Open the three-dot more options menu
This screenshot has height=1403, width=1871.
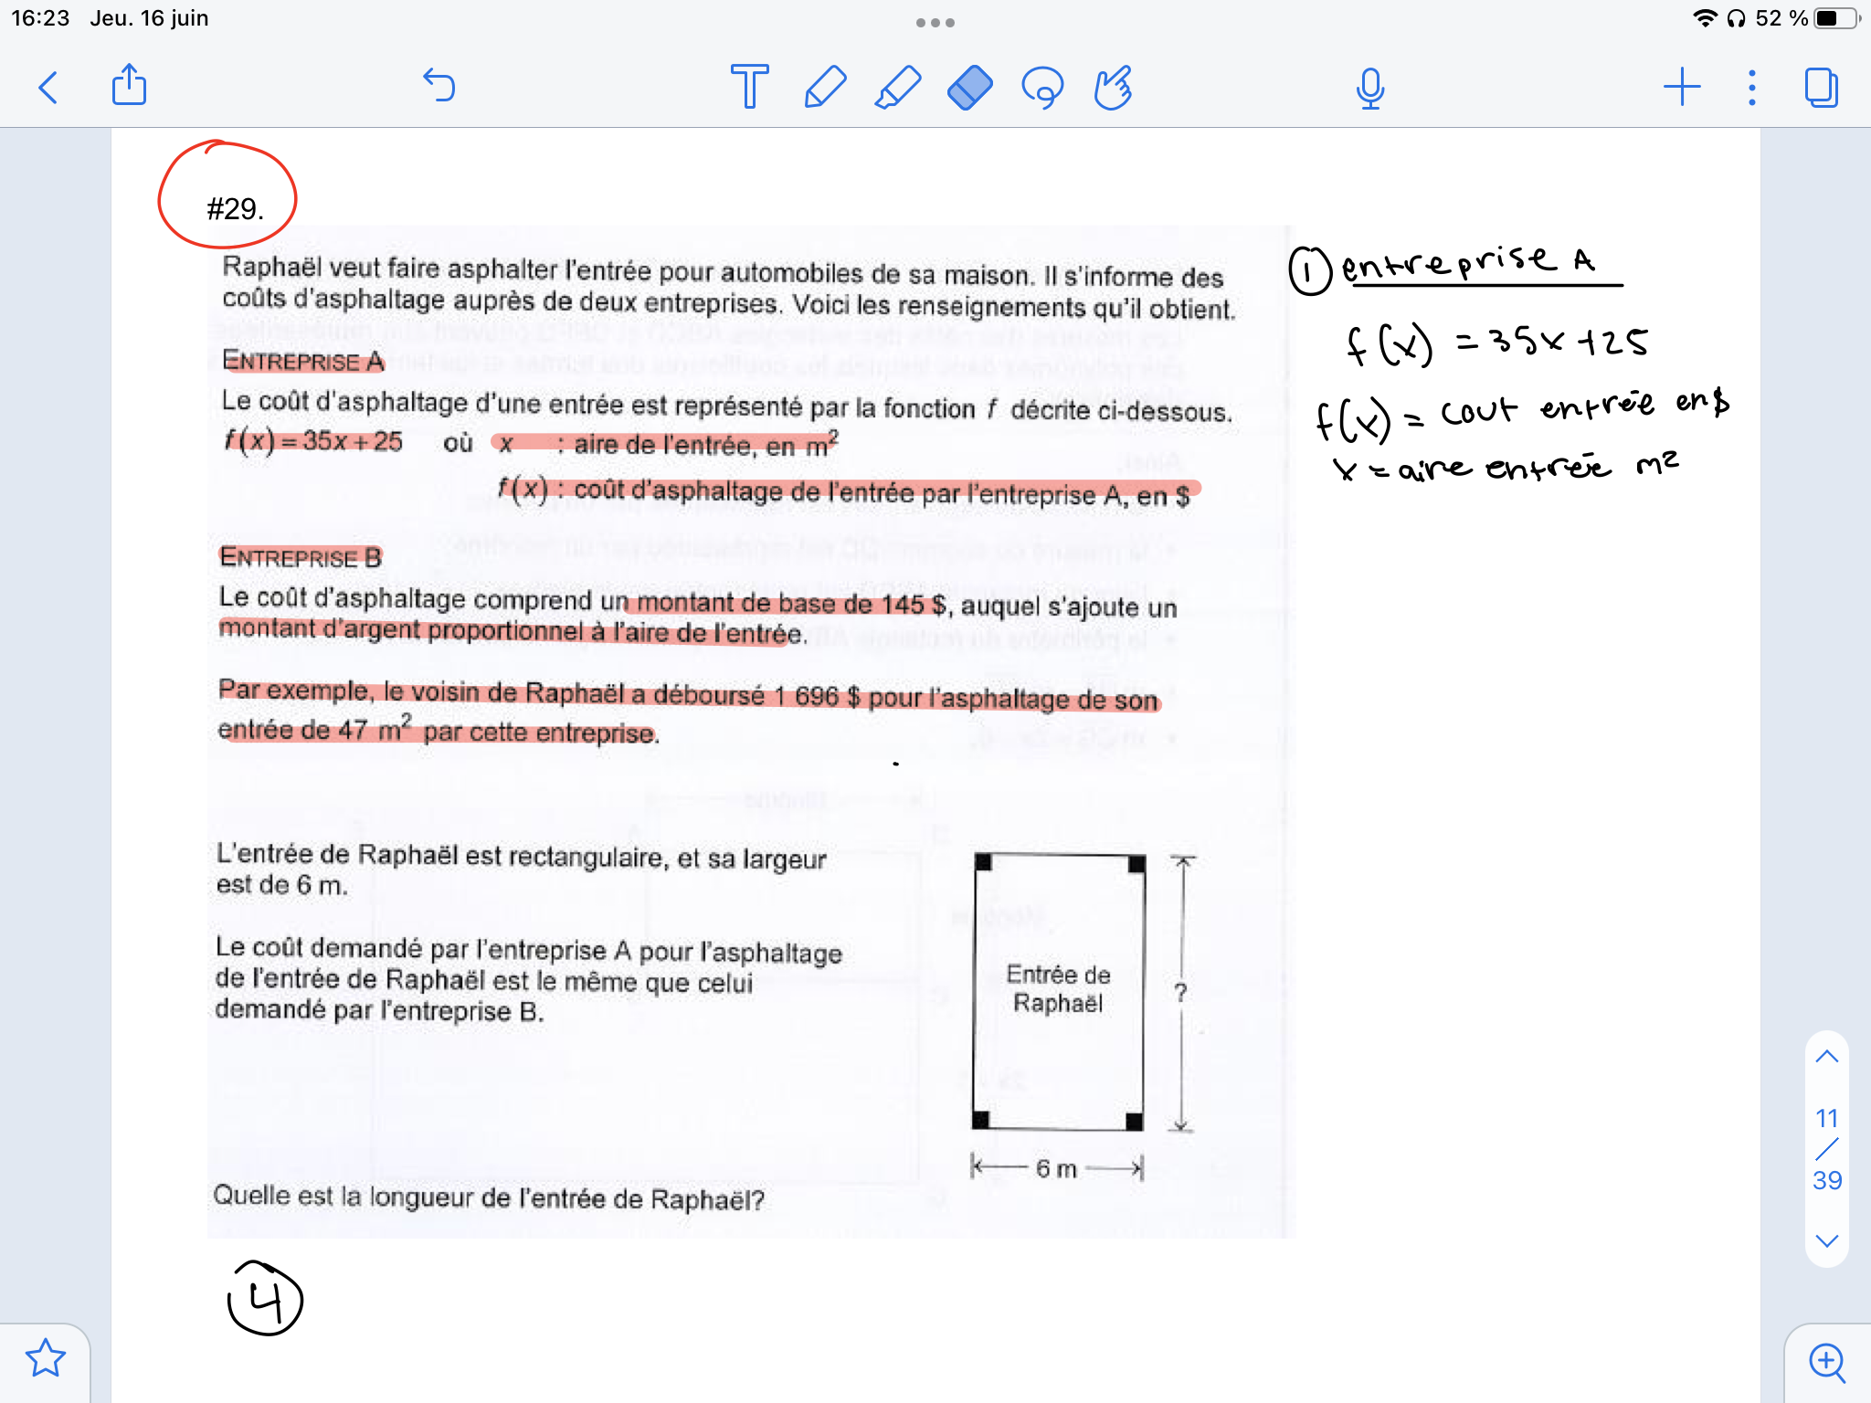click(x=1751, y=88)
